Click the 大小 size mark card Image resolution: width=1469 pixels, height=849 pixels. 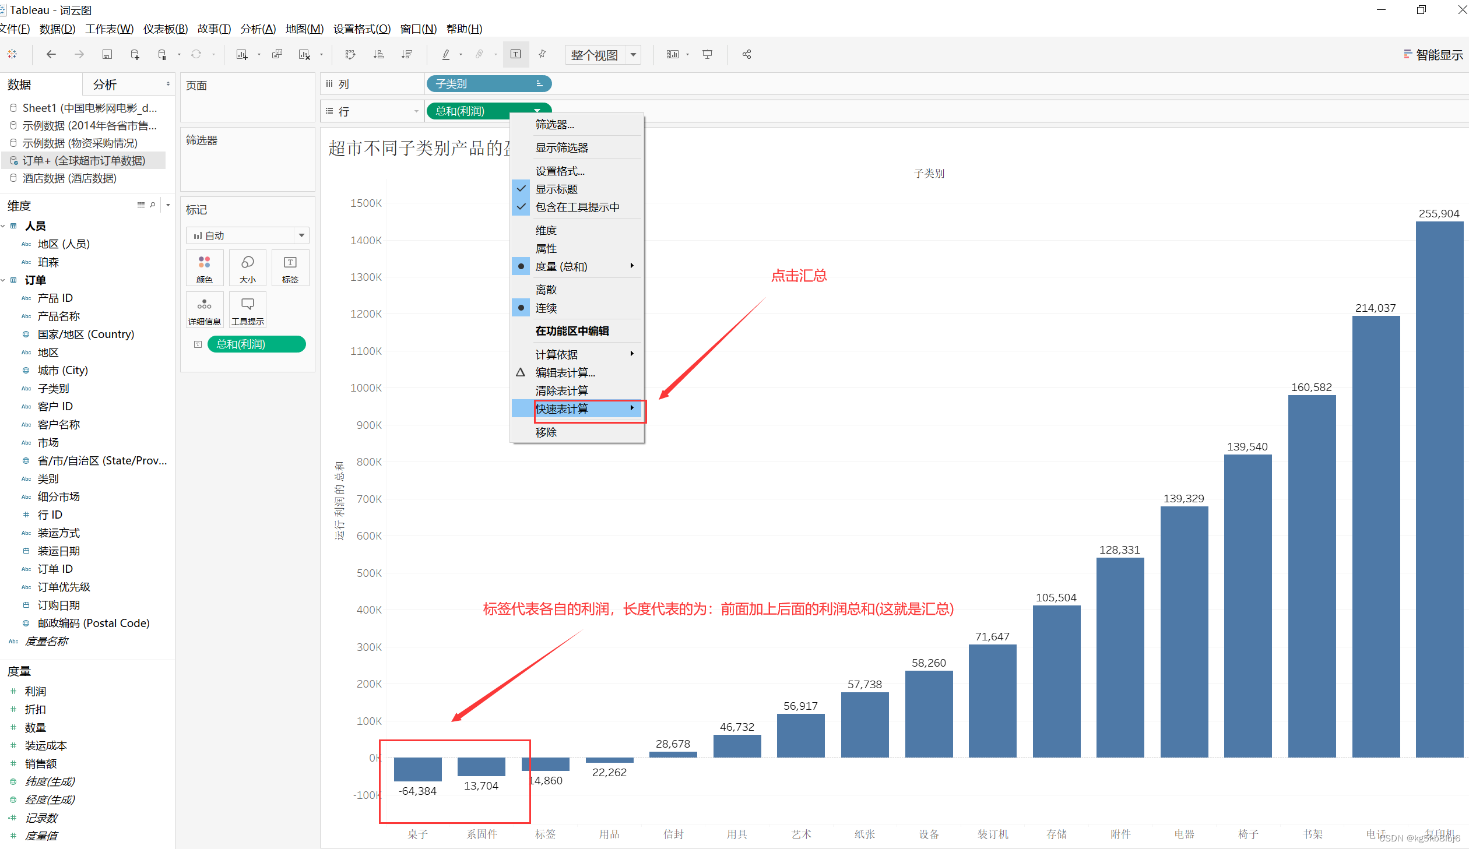tap(248, 268)
